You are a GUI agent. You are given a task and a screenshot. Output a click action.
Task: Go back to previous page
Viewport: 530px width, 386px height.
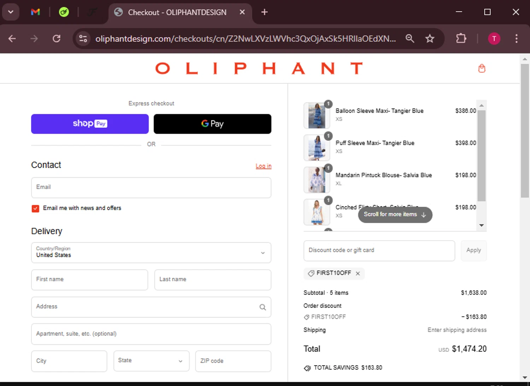click(12, 38)
